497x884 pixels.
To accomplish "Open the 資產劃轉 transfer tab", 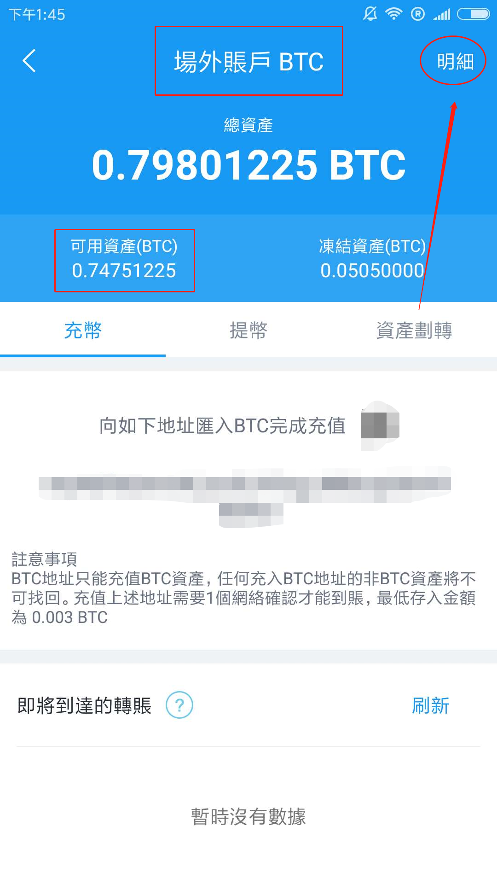I will [414, 330].
